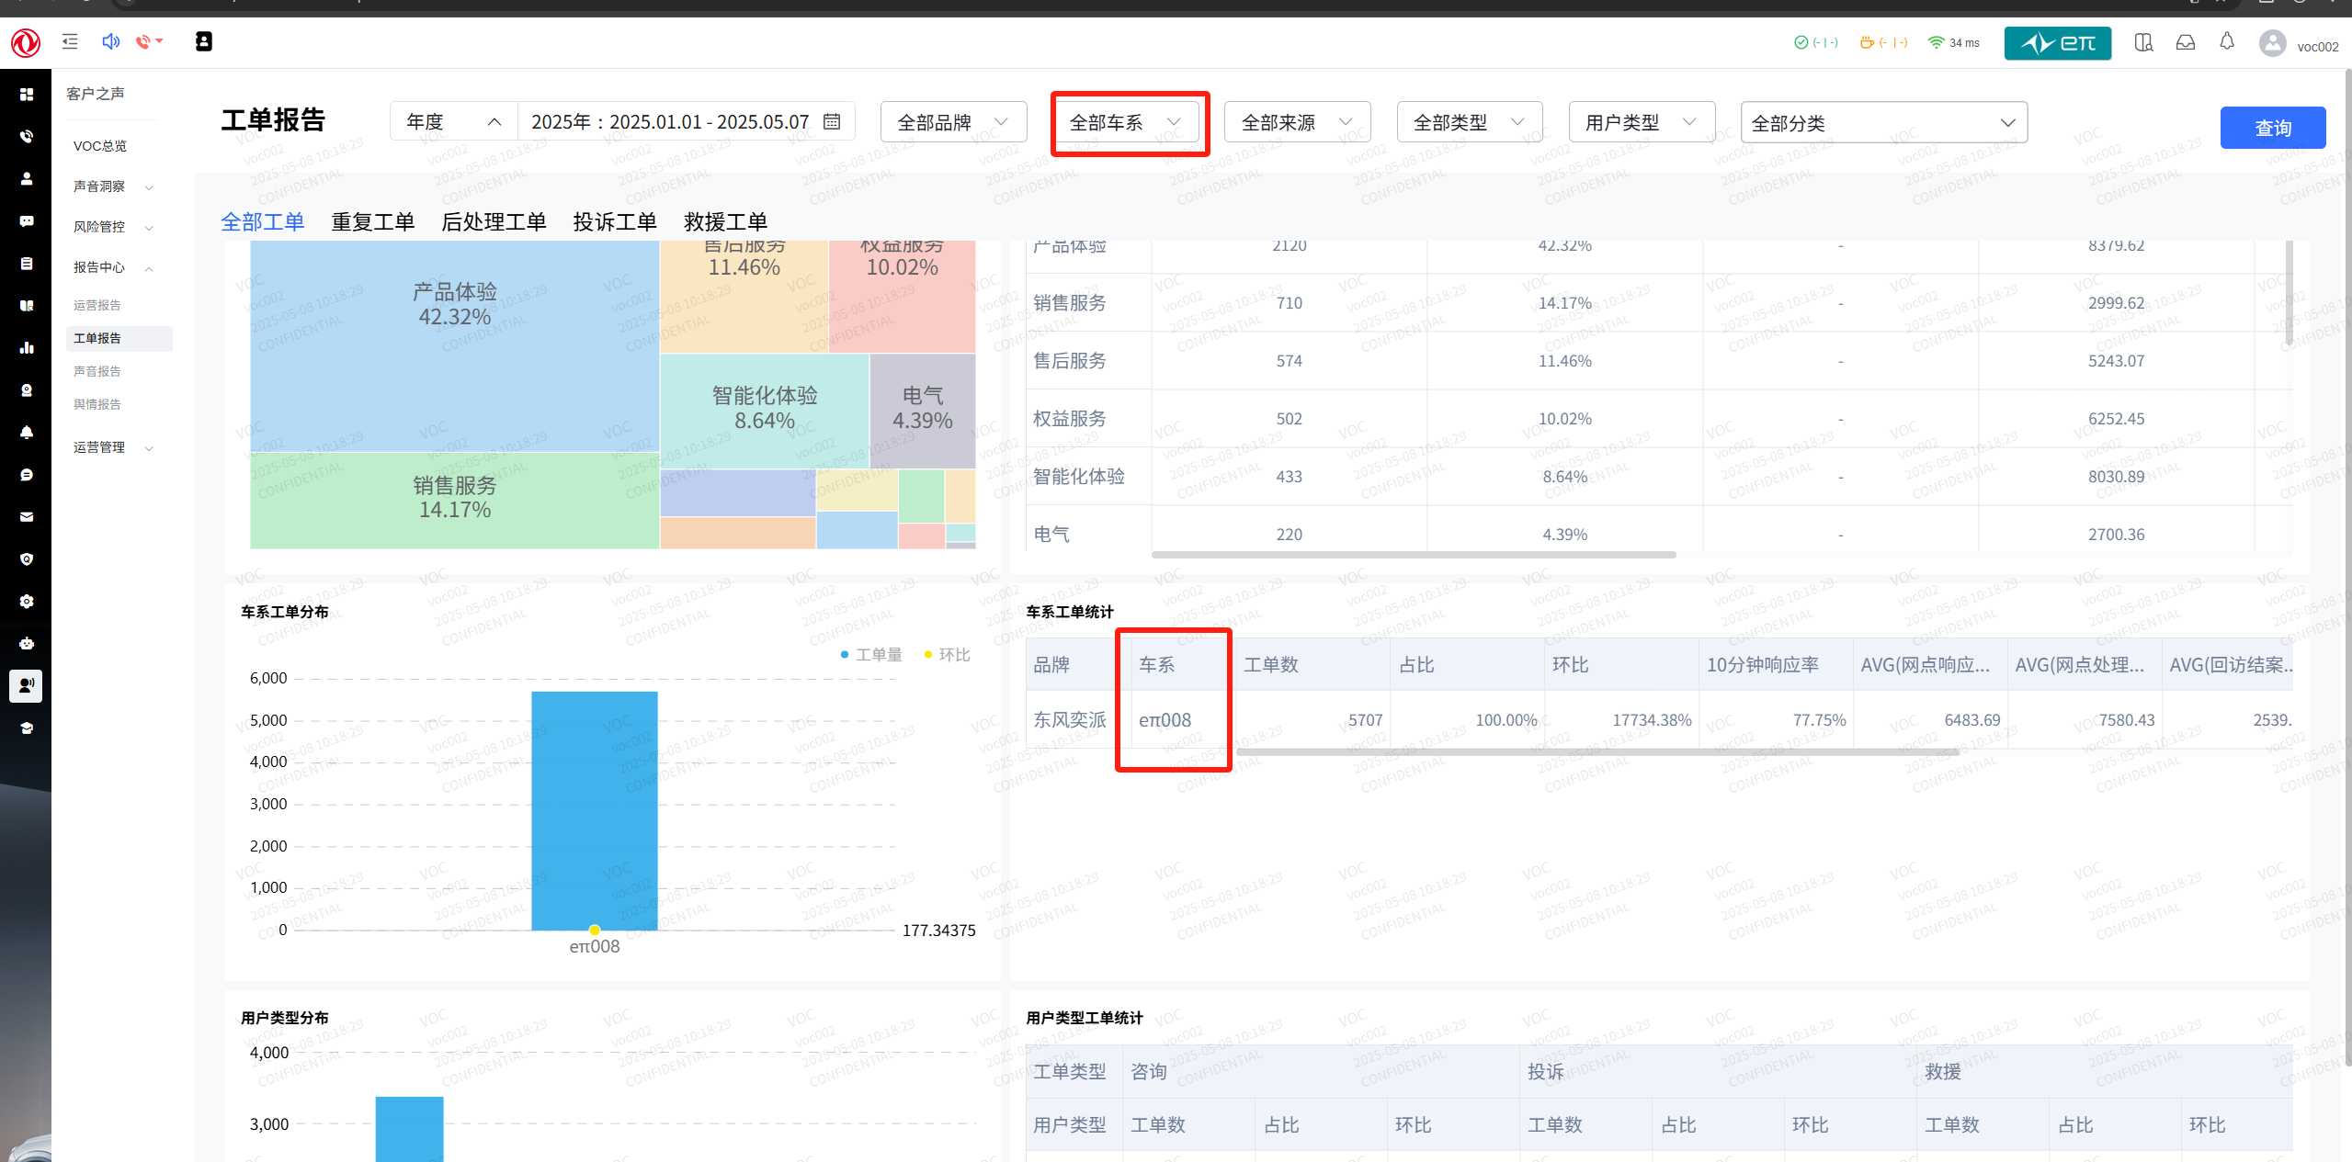
Task: Open the voc002 user avatar menu
Action: [2273, 43]
